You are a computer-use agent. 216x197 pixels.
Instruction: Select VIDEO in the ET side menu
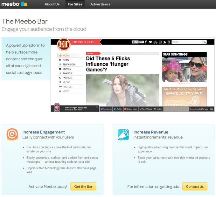point(70,91)
